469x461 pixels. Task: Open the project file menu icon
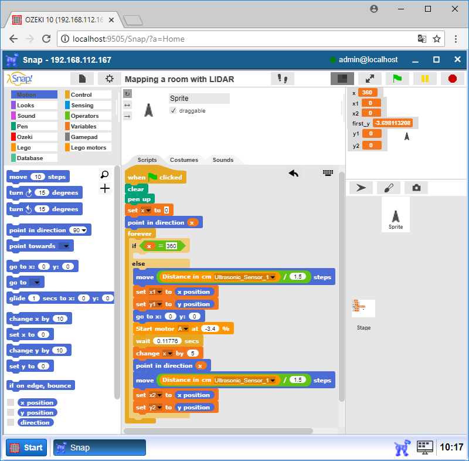tap(82, 79)
